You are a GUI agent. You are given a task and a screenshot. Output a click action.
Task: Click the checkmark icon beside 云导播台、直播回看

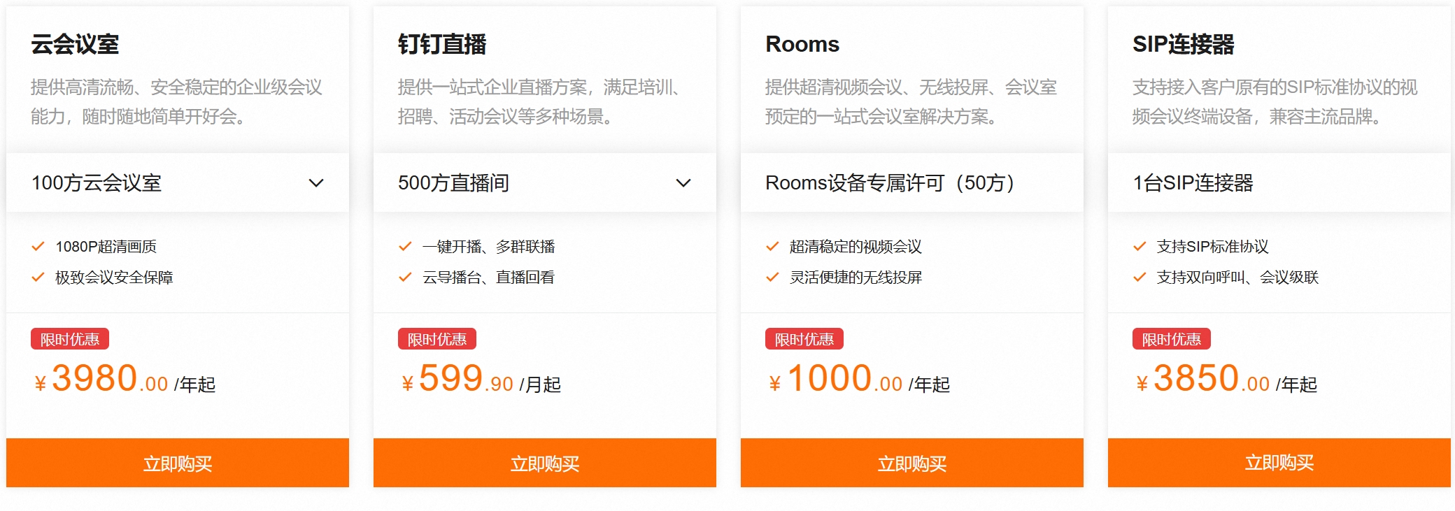click(405, 277)
